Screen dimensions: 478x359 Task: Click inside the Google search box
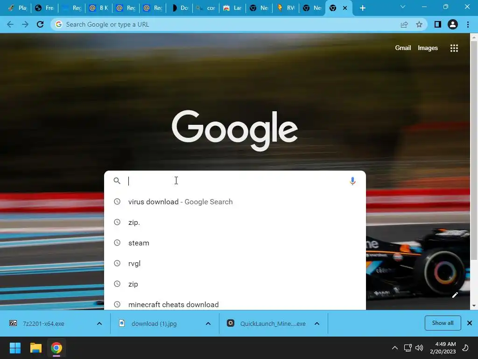coord(235,181)
